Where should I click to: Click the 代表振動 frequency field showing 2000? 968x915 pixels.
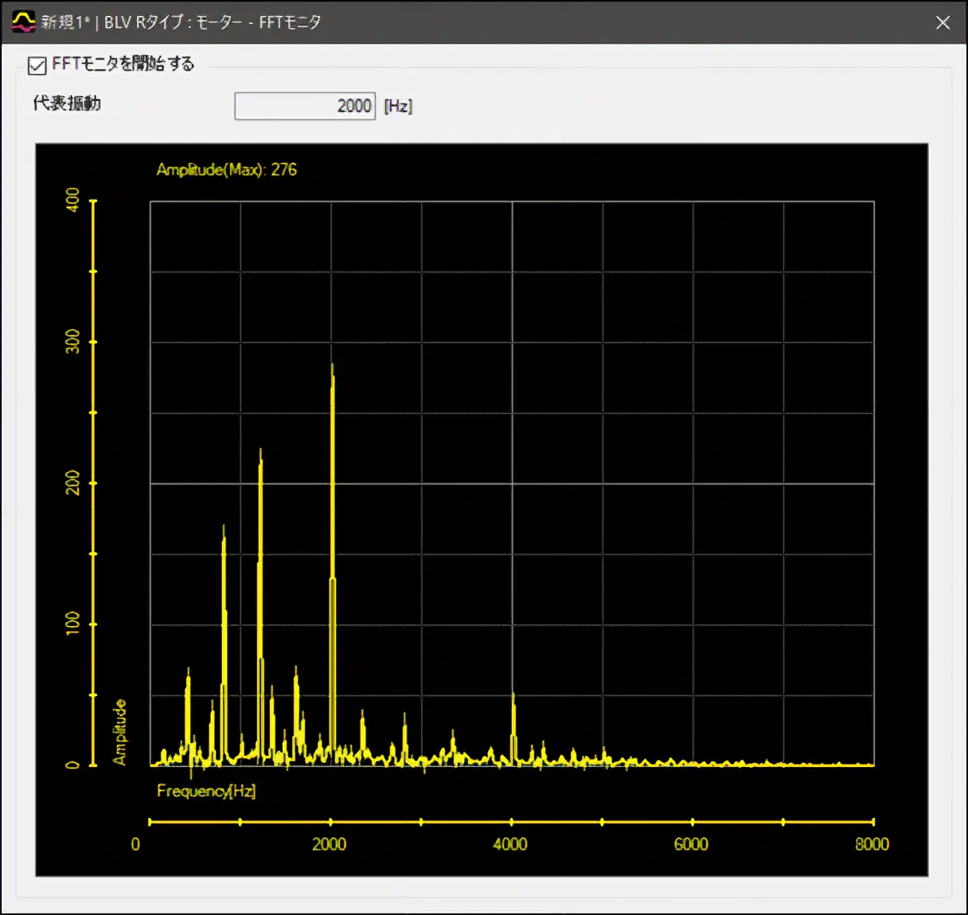(x=305, y=106)
